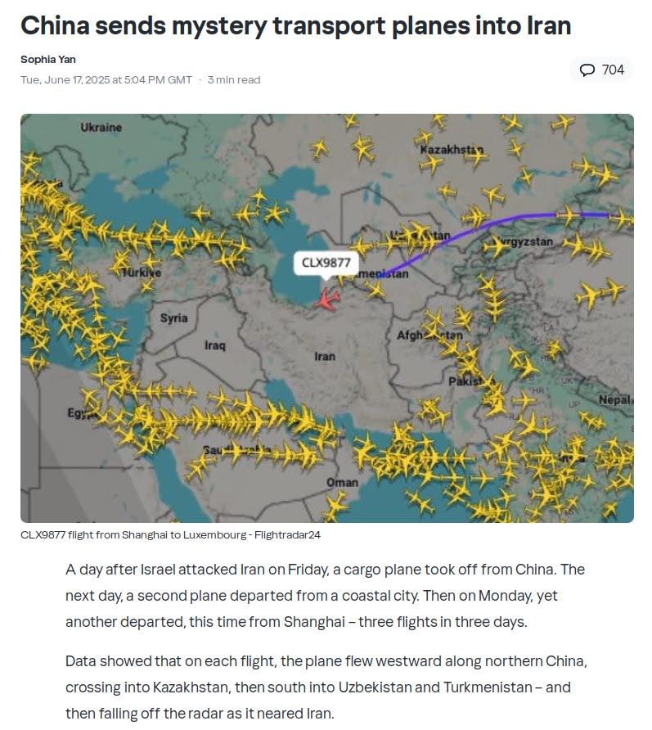Click the paragraph starting 'A day after Israel'
652x730 pixels.
point(325,596)
